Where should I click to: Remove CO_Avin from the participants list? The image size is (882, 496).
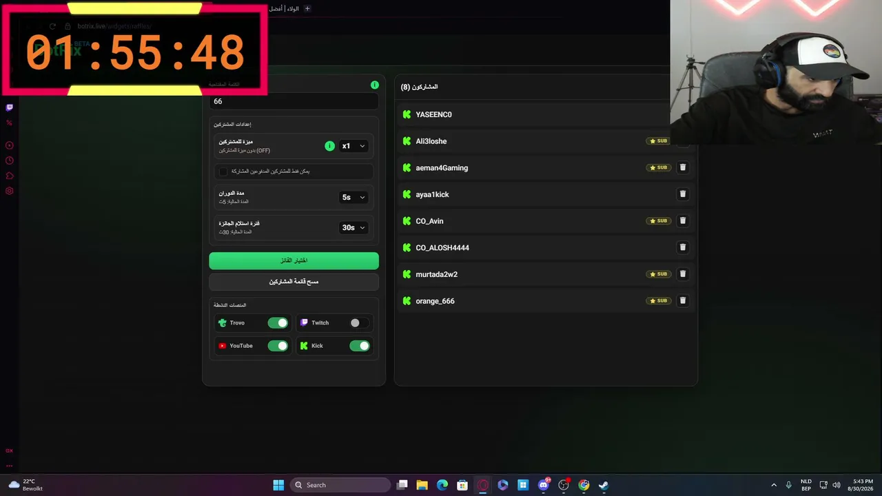click(683, 221)
